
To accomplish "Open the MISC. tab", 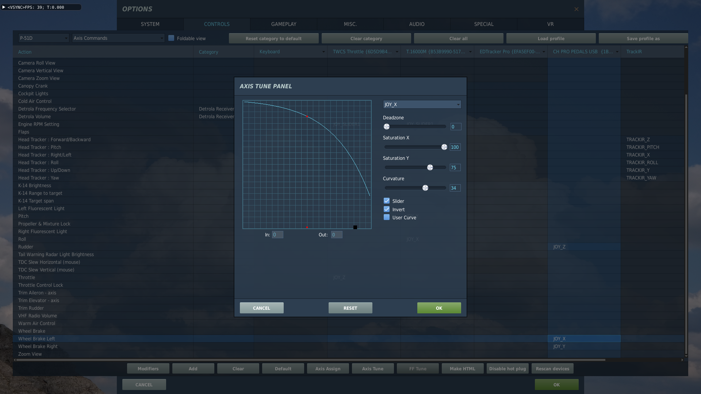I will [x=350, y=24].
